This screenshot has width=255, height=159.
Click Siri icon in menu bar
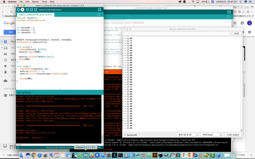(x=246, y=2)
